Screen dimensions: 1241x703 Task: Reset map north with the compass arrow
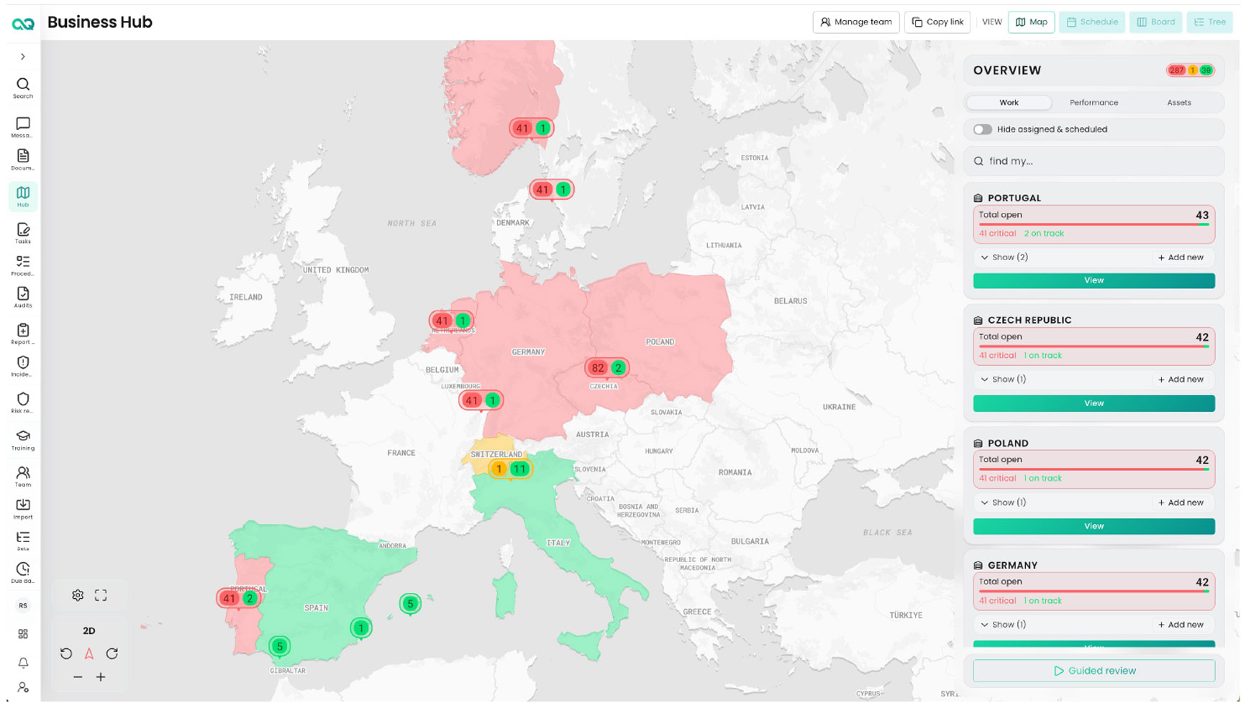[x=89, y=653]
